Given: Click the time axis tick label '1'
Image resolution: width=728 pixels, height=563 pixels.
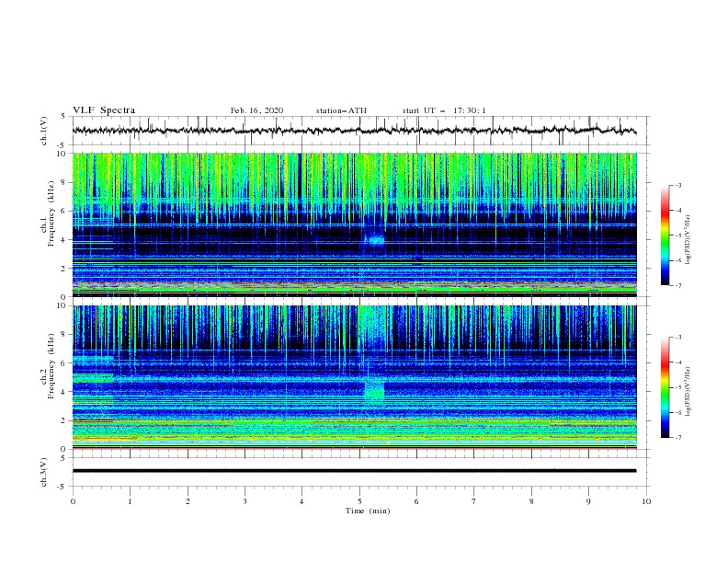Looking at the screenshot, I should point(130,501).
